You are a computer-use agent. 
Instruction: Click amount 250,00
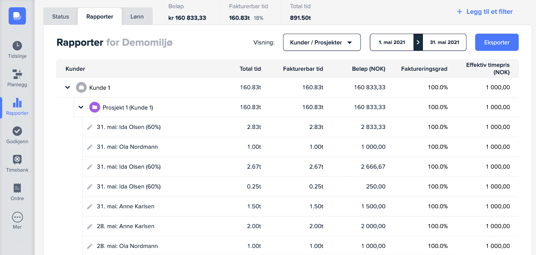(x=376, y=186)
